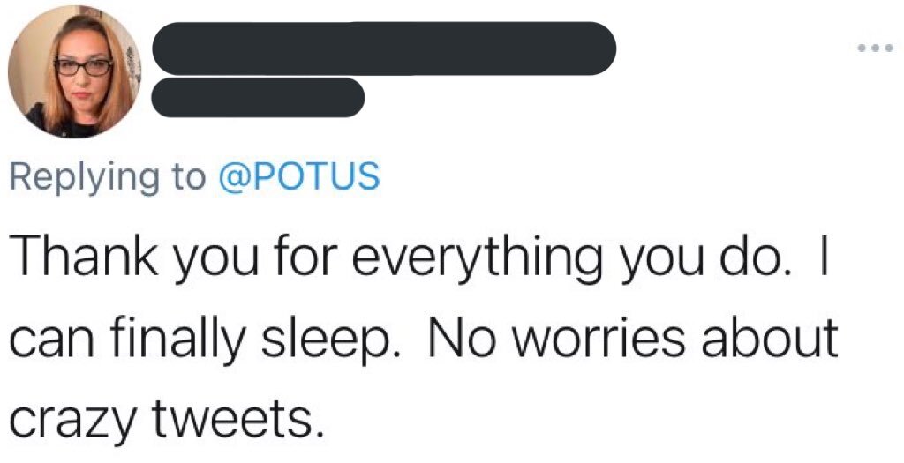
Task: Click the redacted display name bar
Action: [x=385, y=49]
